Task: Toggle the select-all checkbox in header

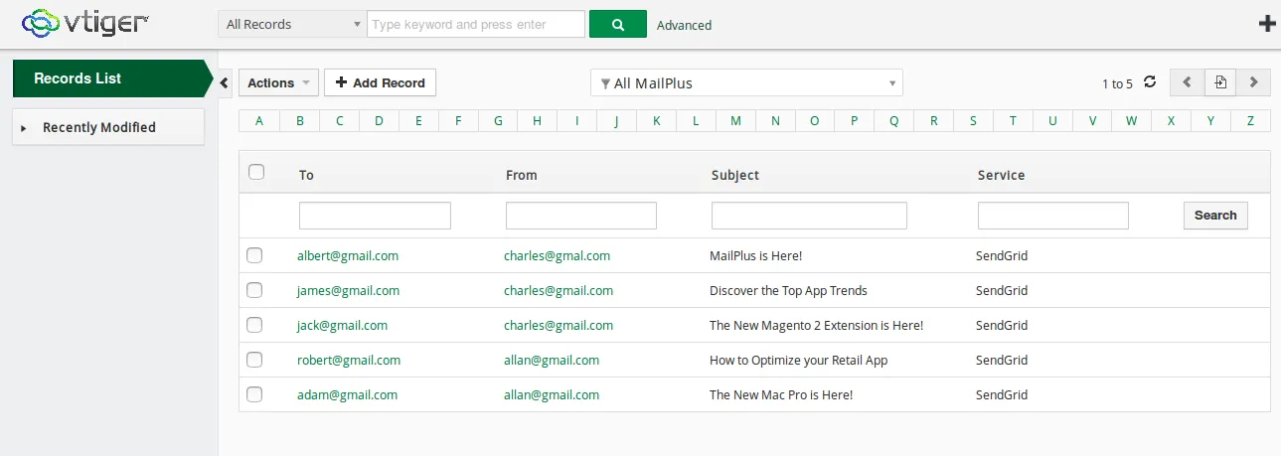Action: 256,172
